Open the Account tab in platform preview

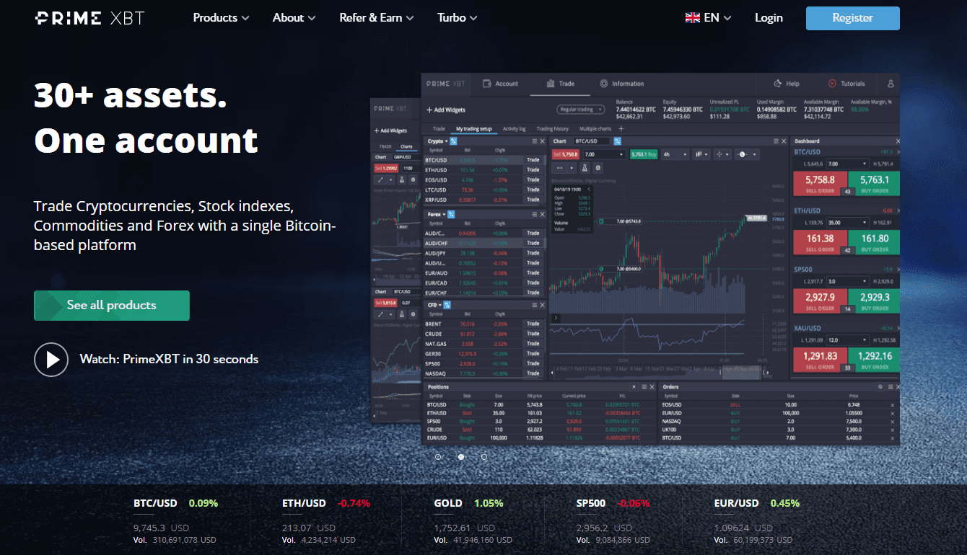click(500, 84)
